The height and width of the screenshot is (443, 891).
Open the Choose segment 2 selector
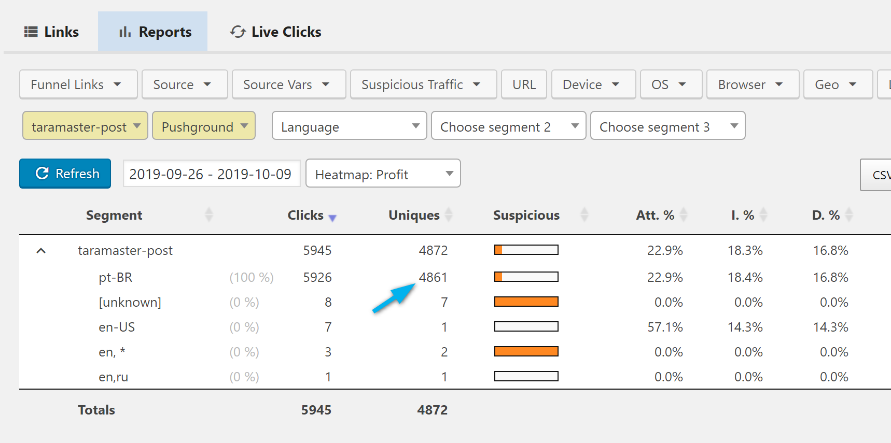coord(509,126)
